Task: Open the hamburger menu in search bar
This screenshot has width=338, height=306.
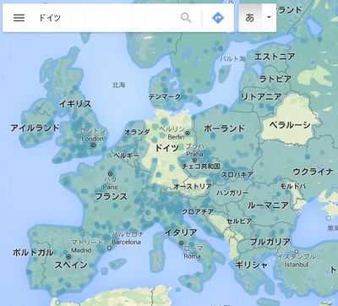Action: tap(19, 18)
